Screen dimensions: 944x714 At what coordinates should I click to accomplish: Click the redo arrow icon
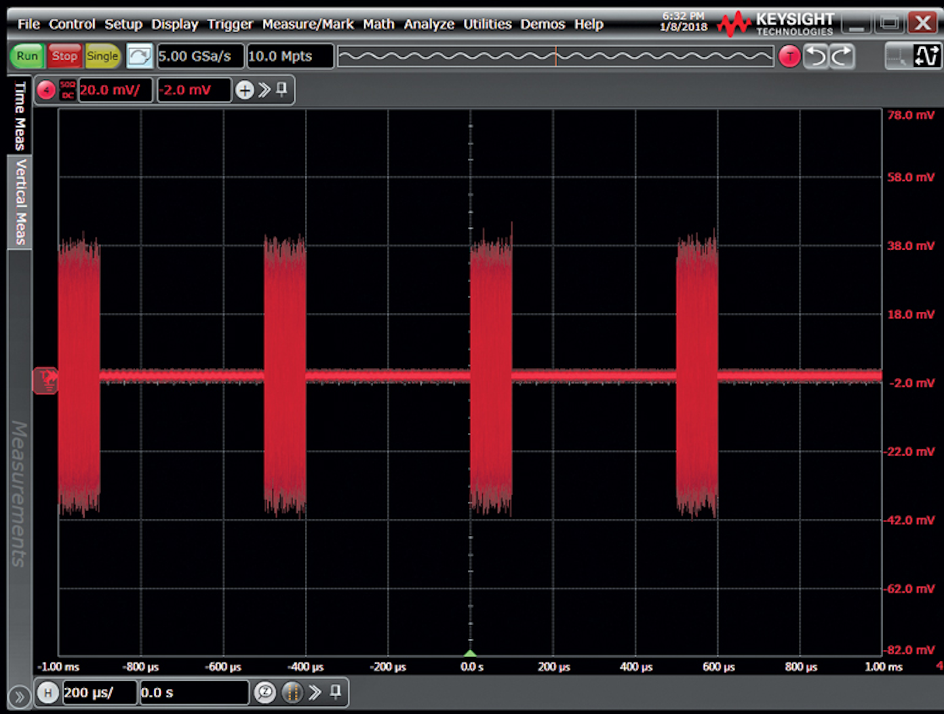click(x=840, y=56)
